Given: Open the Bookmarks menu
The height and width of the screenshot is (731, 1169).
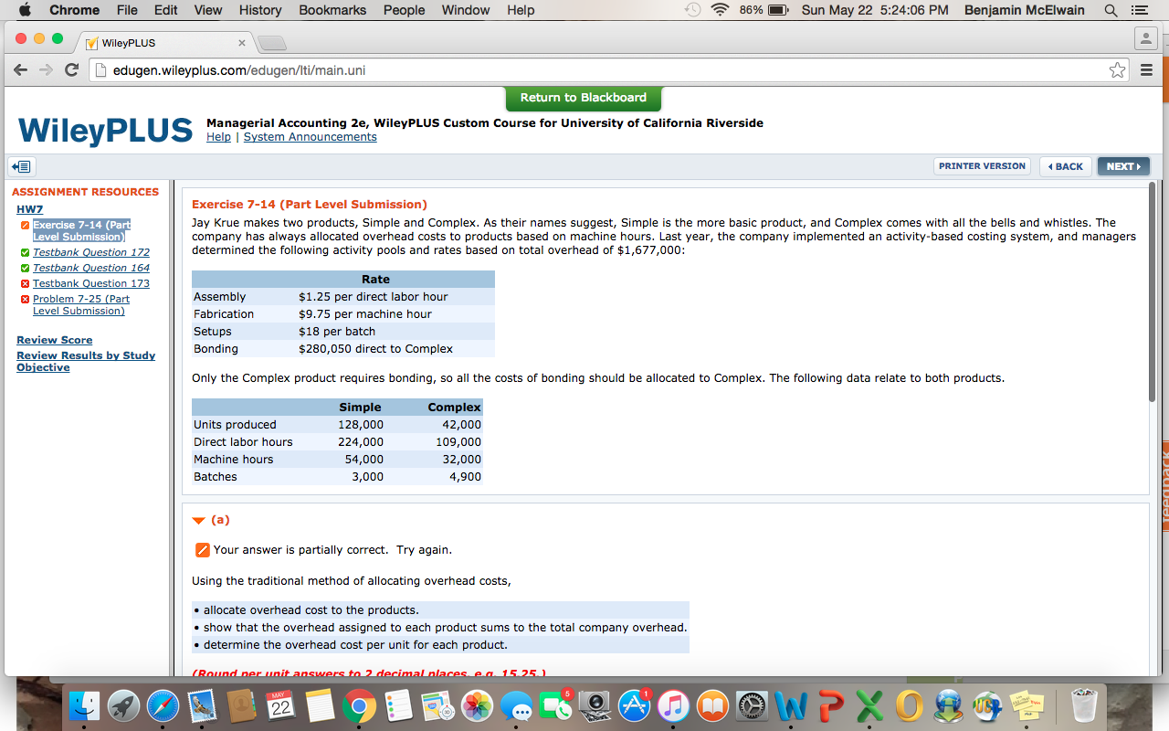Looking at the screenshot, I should [x=332, y=10].
